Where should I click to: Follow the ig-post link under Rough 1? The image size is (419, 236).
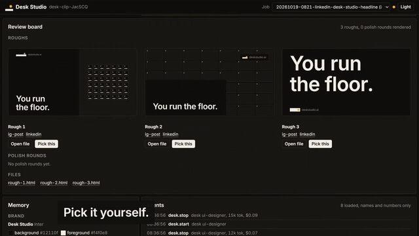tap(16, 134)
